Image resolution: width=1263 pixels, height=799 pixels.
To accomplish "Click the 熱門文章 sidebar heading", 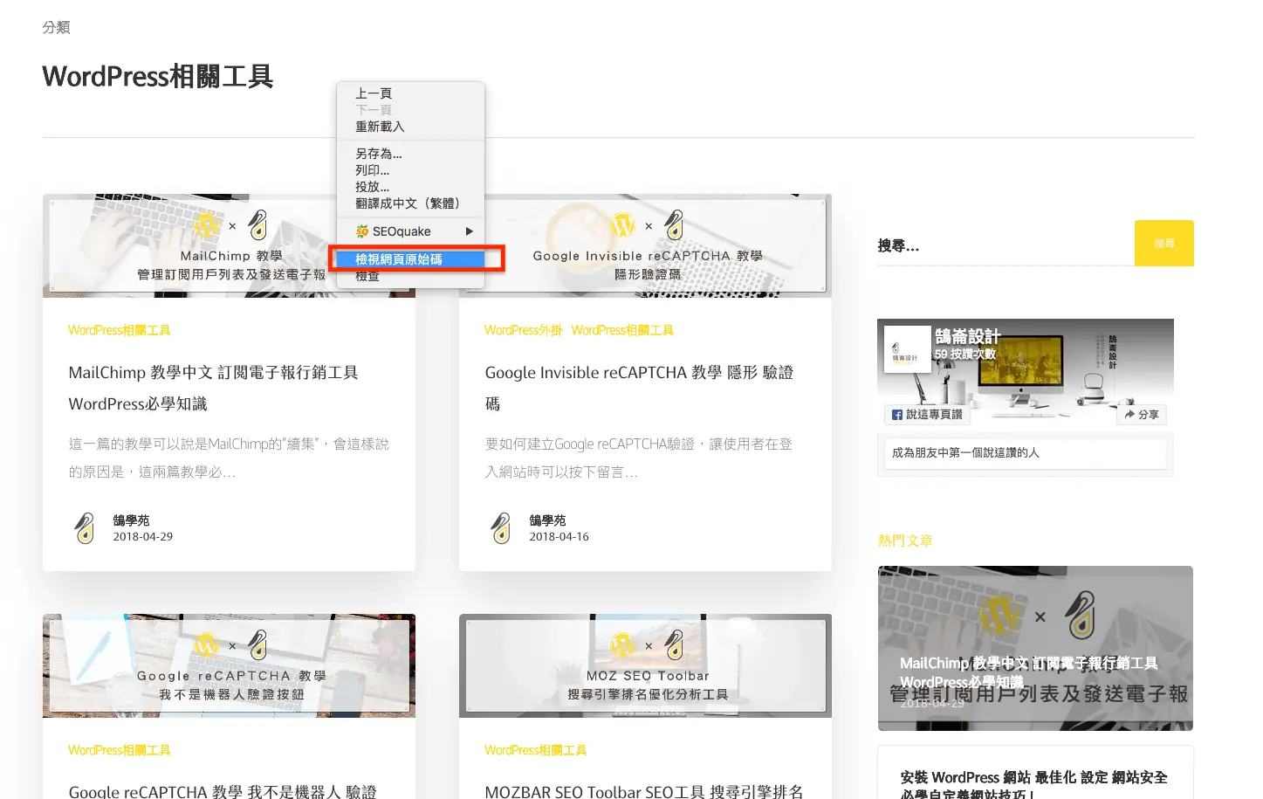I will 905,541.
